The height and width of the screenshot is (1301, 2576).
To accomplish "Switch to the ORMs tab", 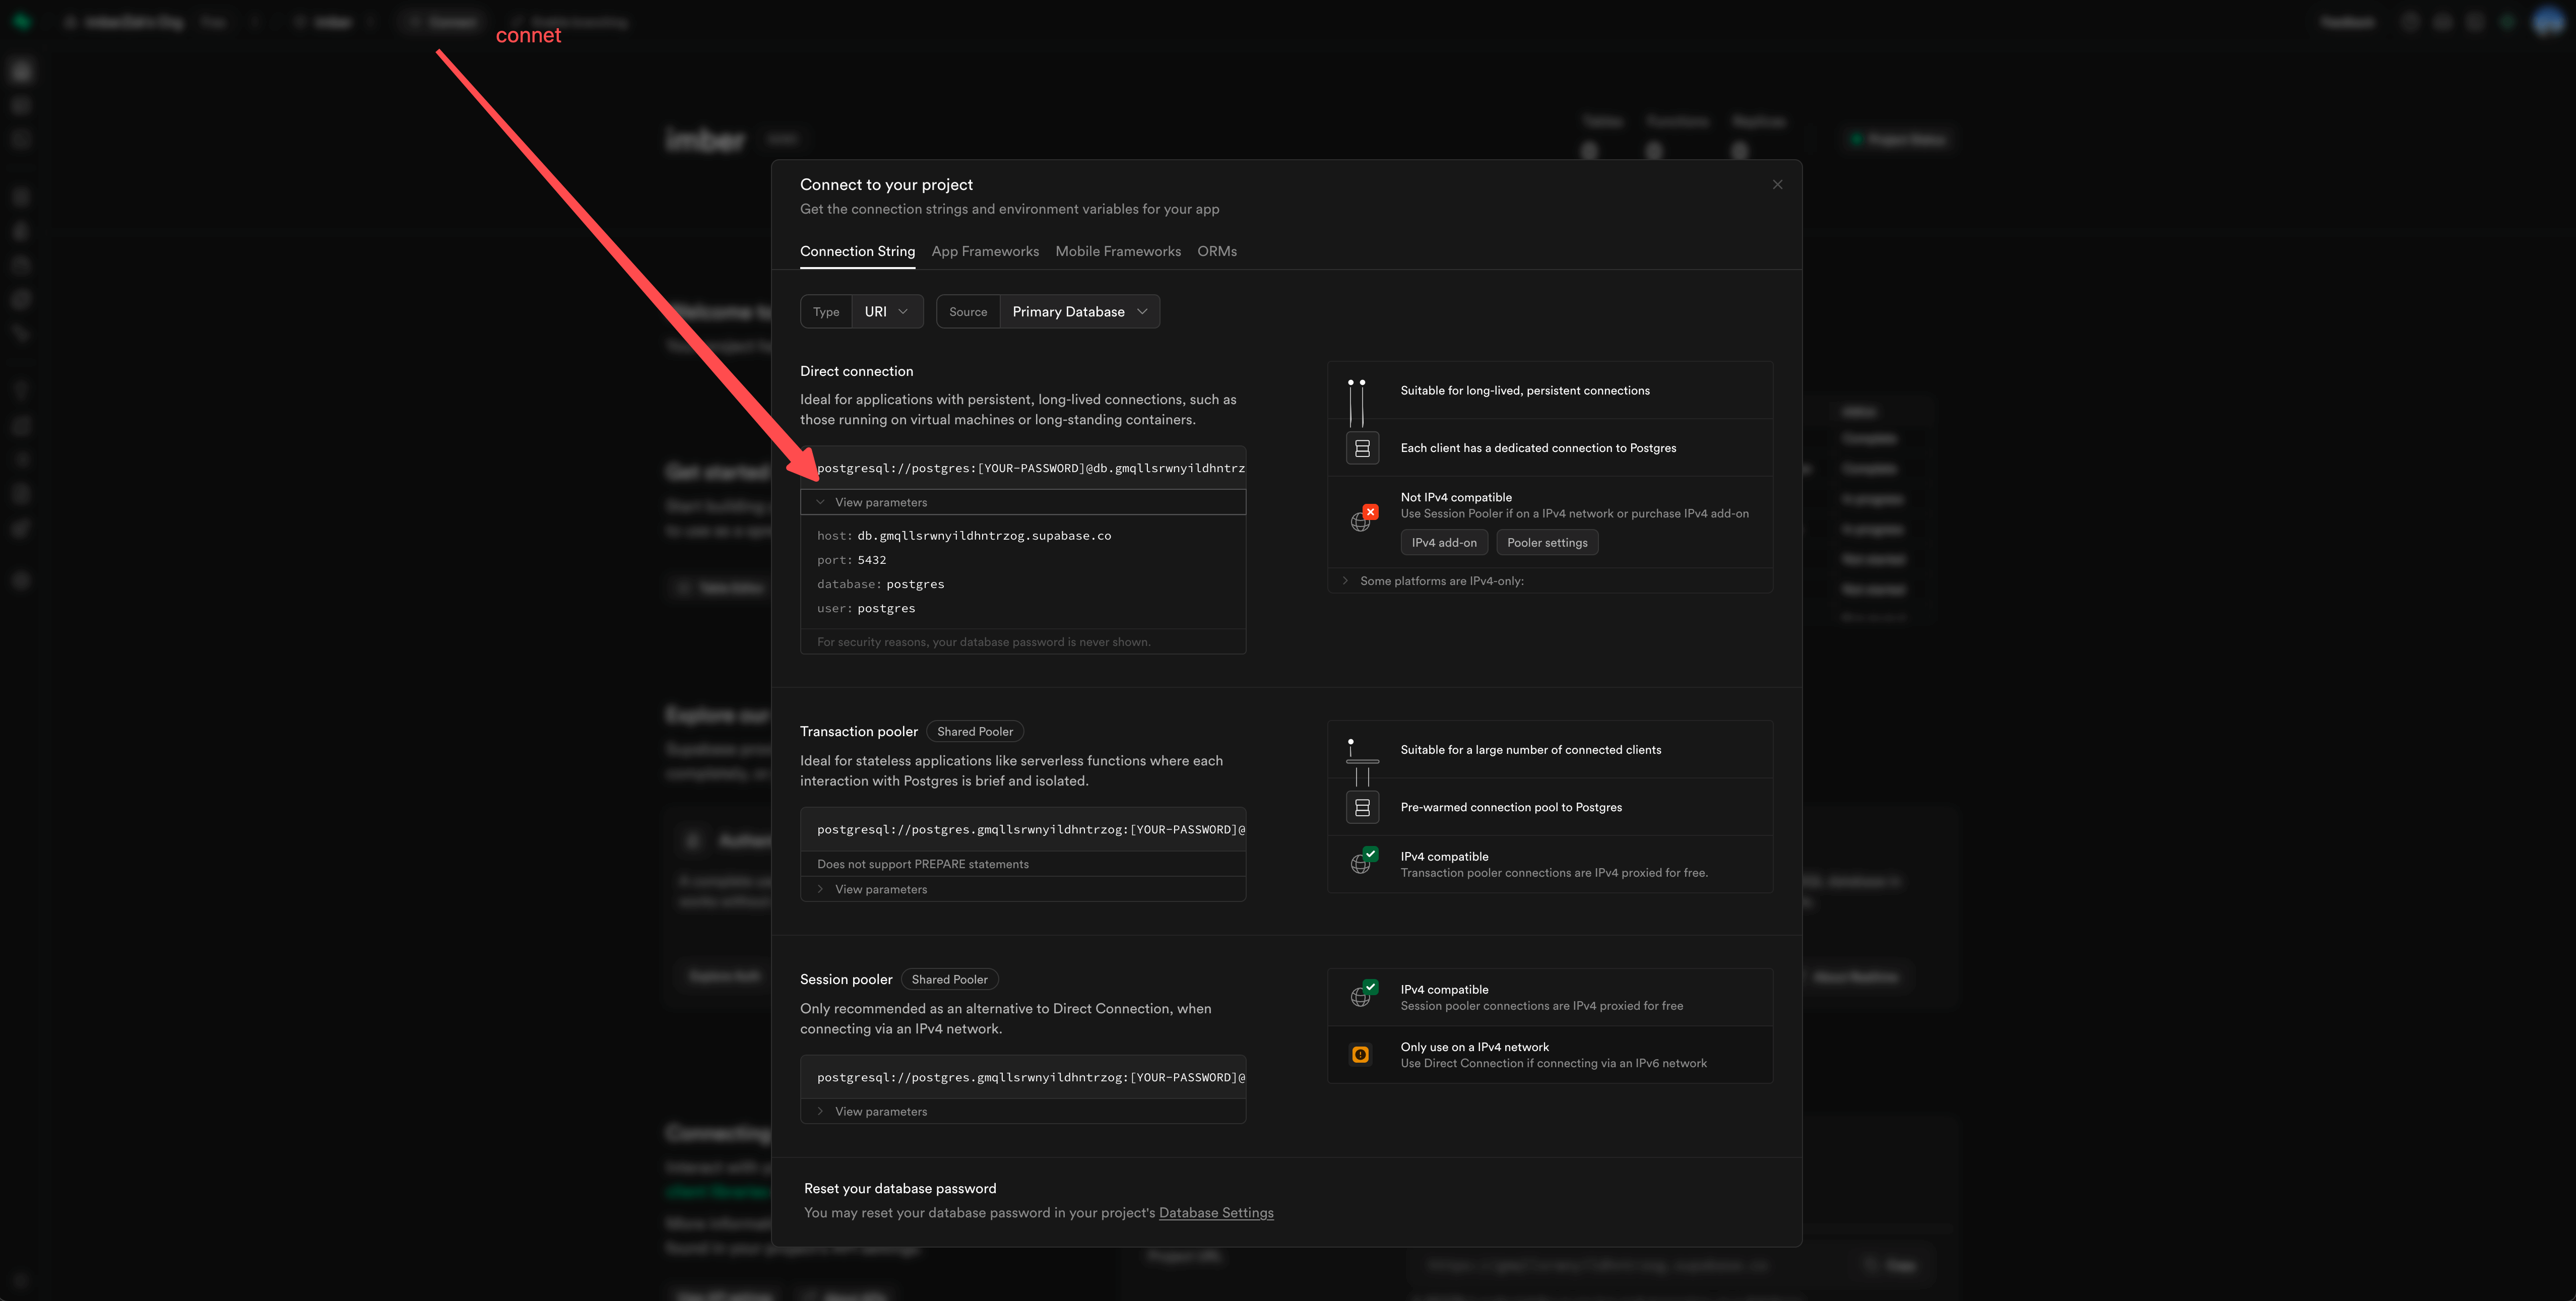I will click(x=1217, y=252).
